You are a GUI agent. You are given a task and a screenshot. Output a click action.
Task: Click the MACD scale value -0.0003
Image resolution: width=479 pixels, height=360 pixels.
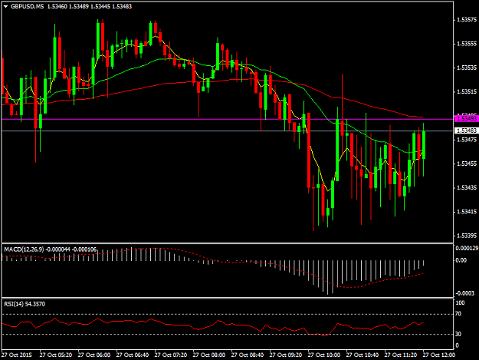[x=465, y=293]
